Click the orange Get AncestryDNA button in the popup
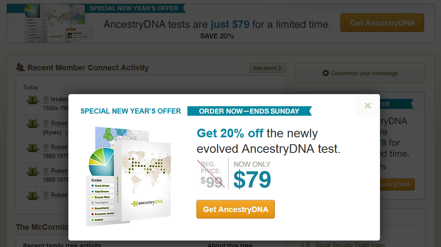 (x=235, y=209)
